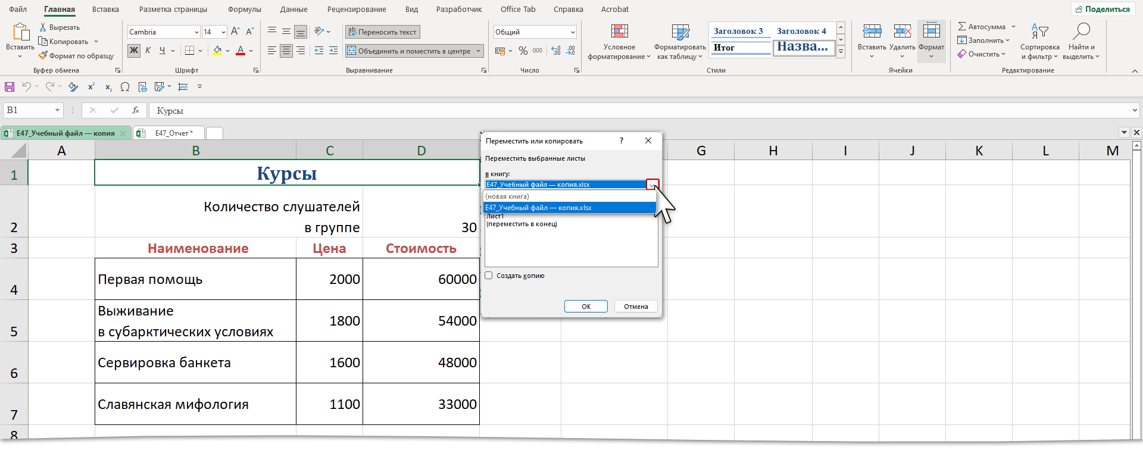Select the column H header
Viewport: 1143px width, 450px height.
(773, 151)
